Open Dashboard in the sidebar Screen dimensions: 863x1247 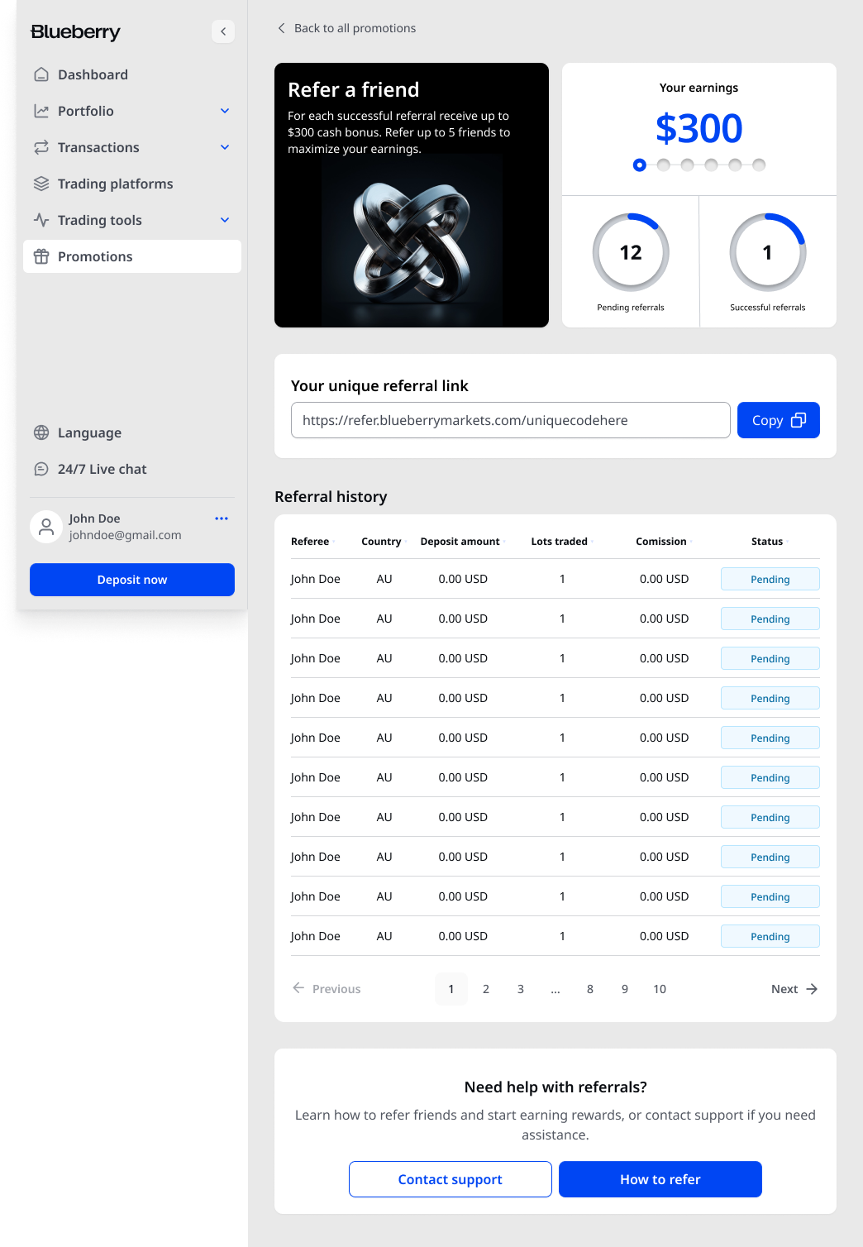tap(132, 74)
